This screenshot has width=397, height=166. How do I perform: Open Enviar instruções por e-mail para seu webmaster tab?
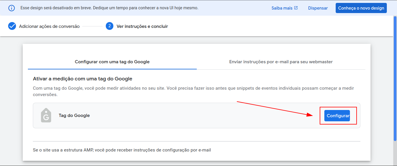[x=281, y=62]
